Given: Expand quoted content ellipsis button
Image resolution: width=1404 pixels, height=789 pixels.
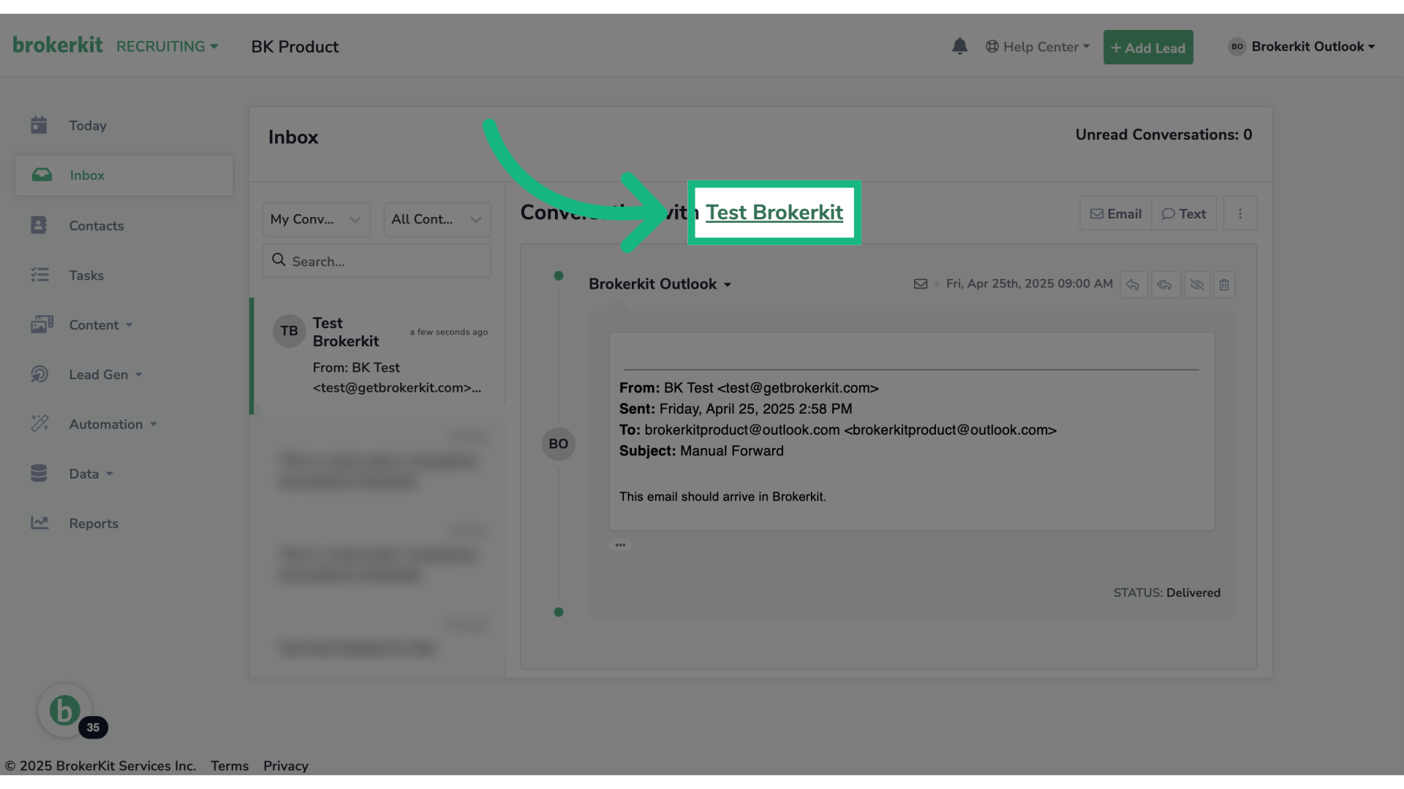Looking at the screenshot, I should tap(620, 545).
